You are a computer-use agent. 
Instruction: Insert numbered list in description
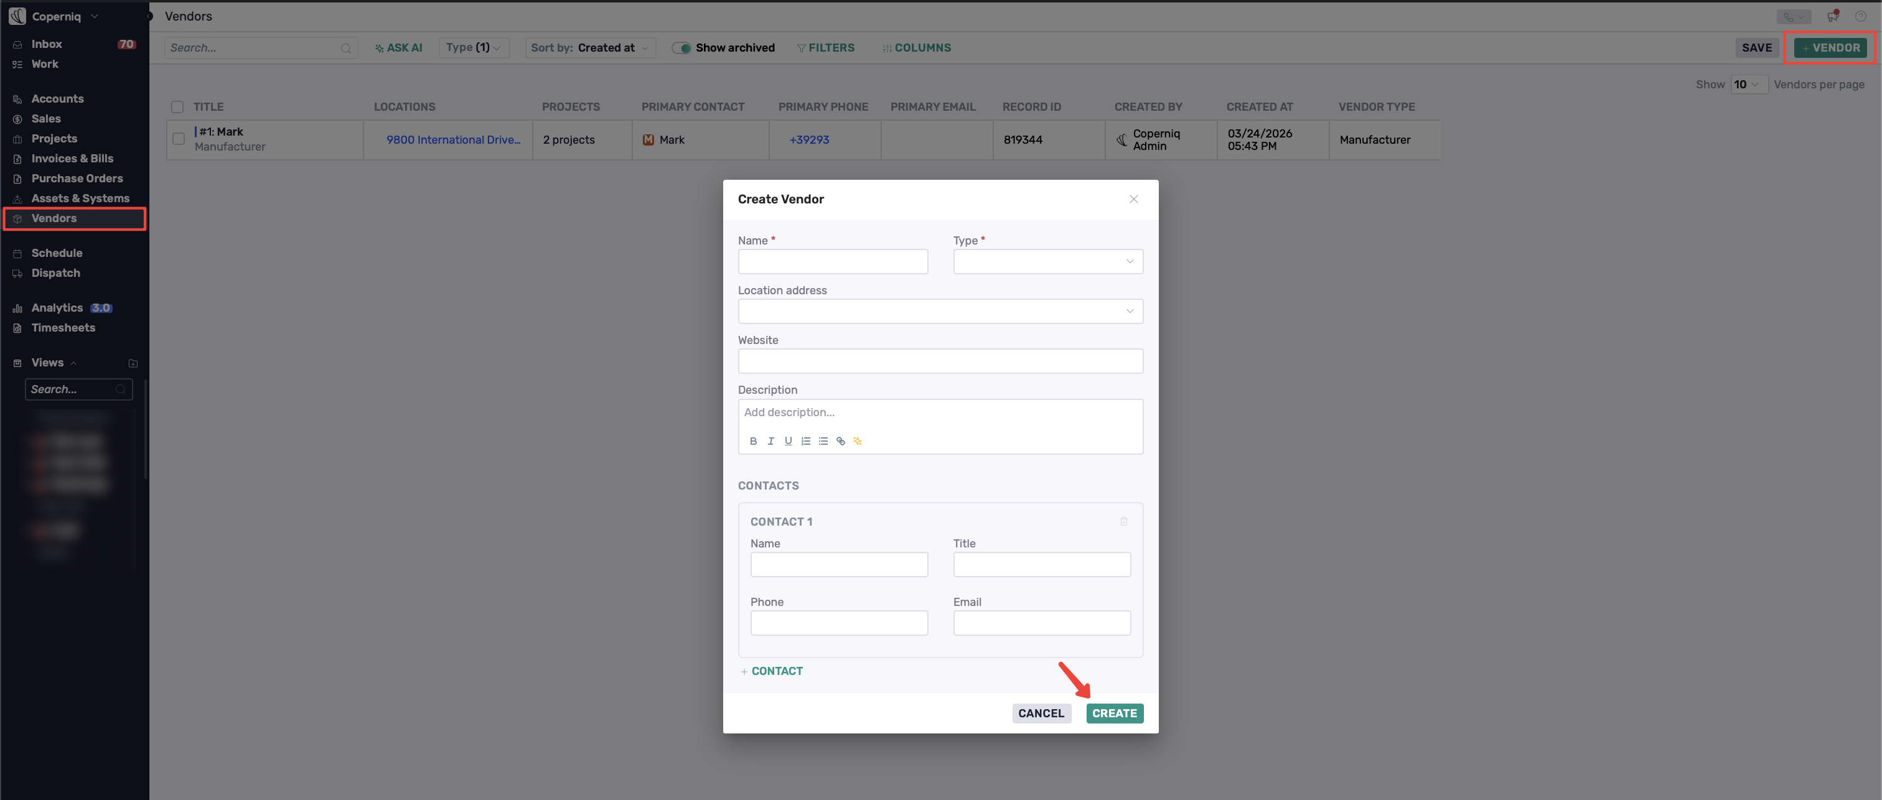click(x=806, y=441)
